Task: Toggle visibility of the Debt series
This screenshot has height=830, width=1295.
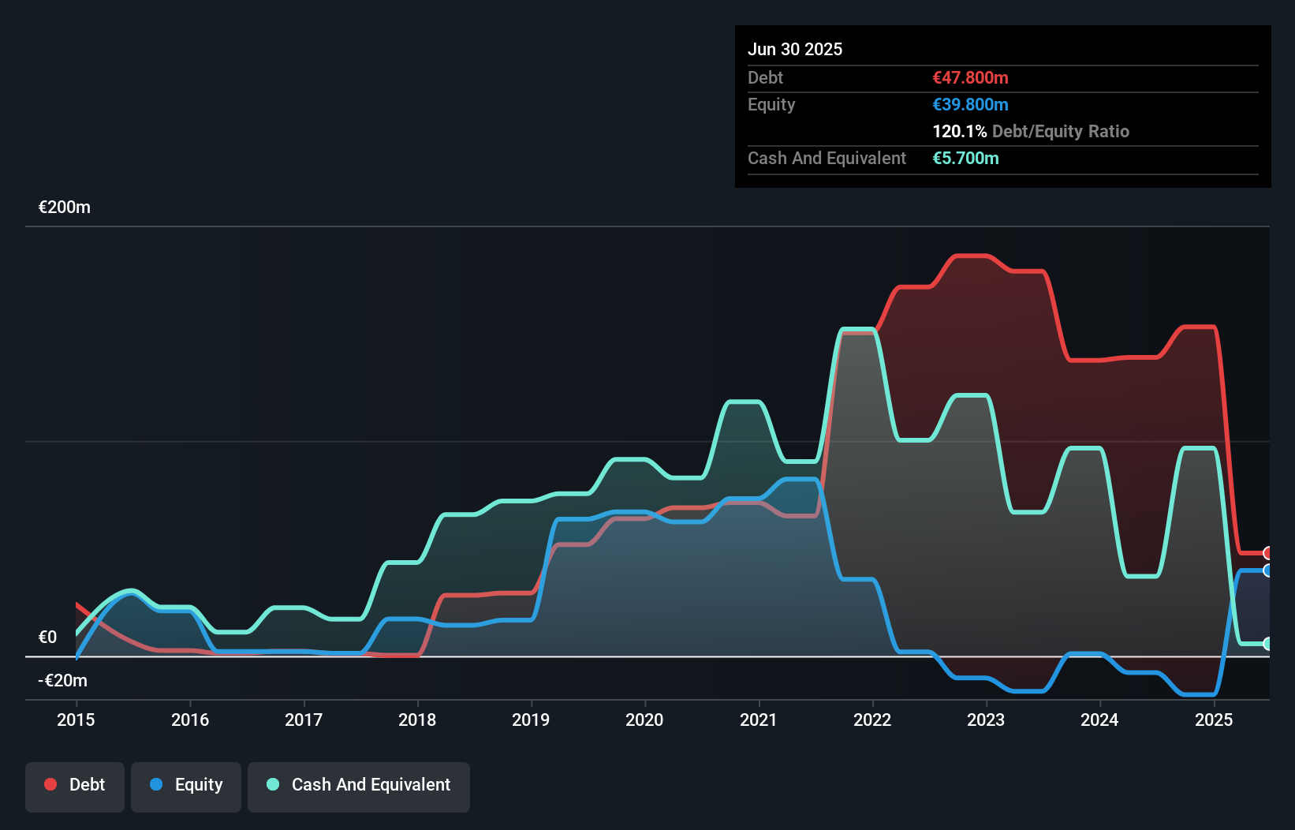Action: click(x=75, y=785)
